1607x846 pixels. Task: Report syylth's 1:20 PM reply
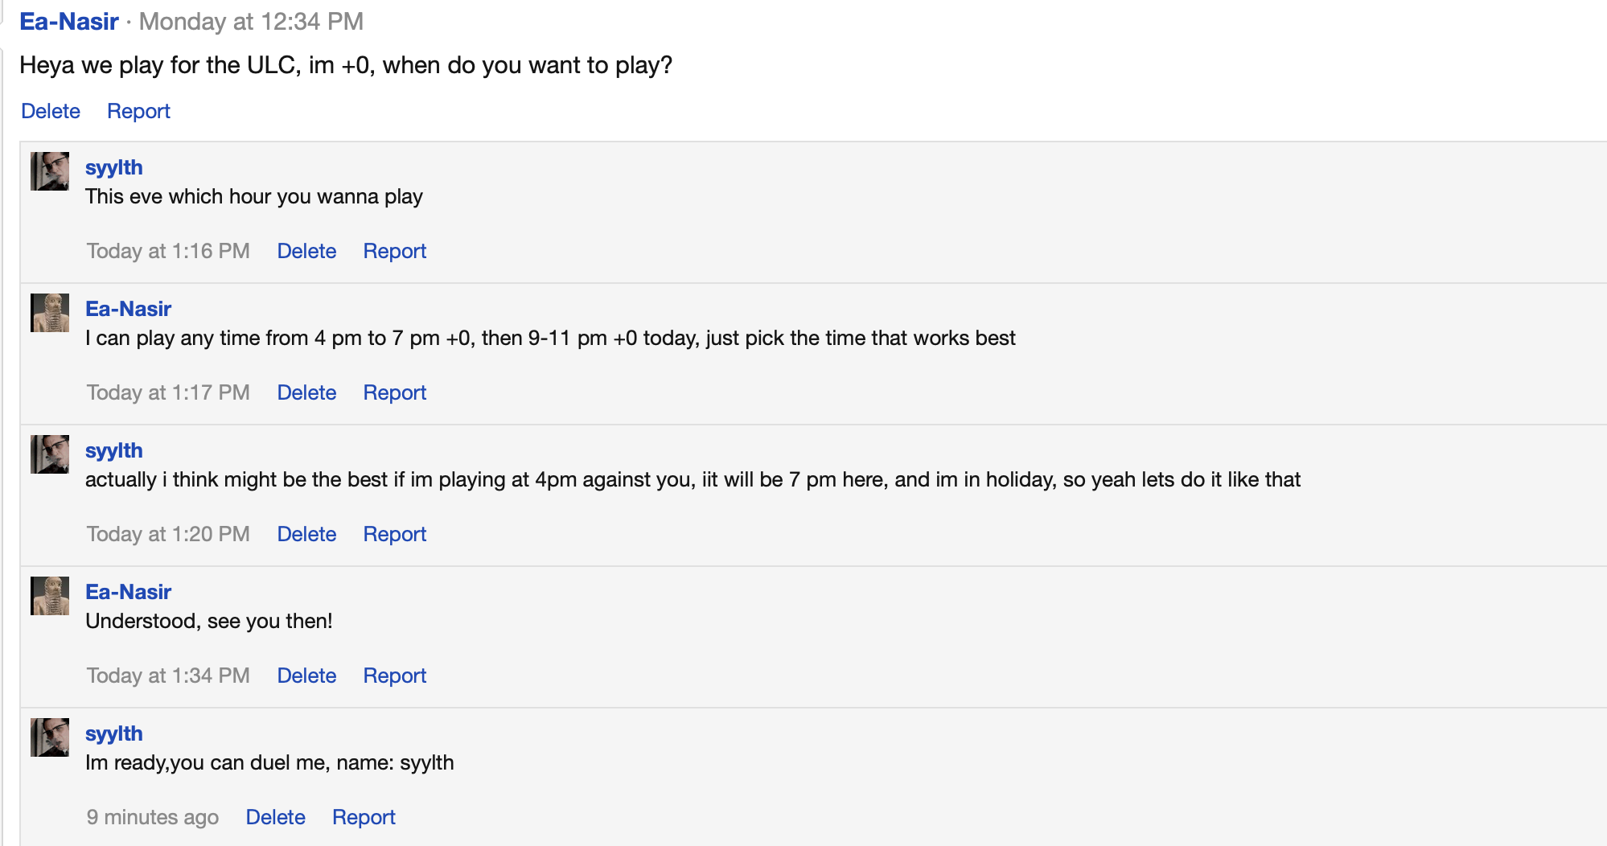pos(394,534)
